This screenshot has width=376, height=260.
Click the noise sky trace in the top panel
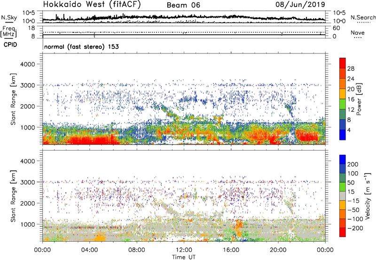[x=184, y=17]
